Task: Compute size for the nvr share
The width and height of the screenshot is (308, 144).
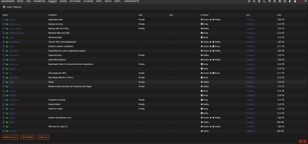Action: pos(251,86)
